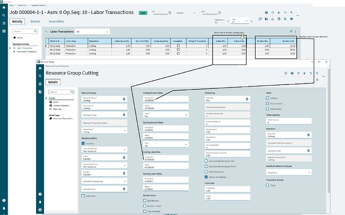The image size is (345, 215).
Task: Click the Burden Cost column header
Action: coord(283,41)
